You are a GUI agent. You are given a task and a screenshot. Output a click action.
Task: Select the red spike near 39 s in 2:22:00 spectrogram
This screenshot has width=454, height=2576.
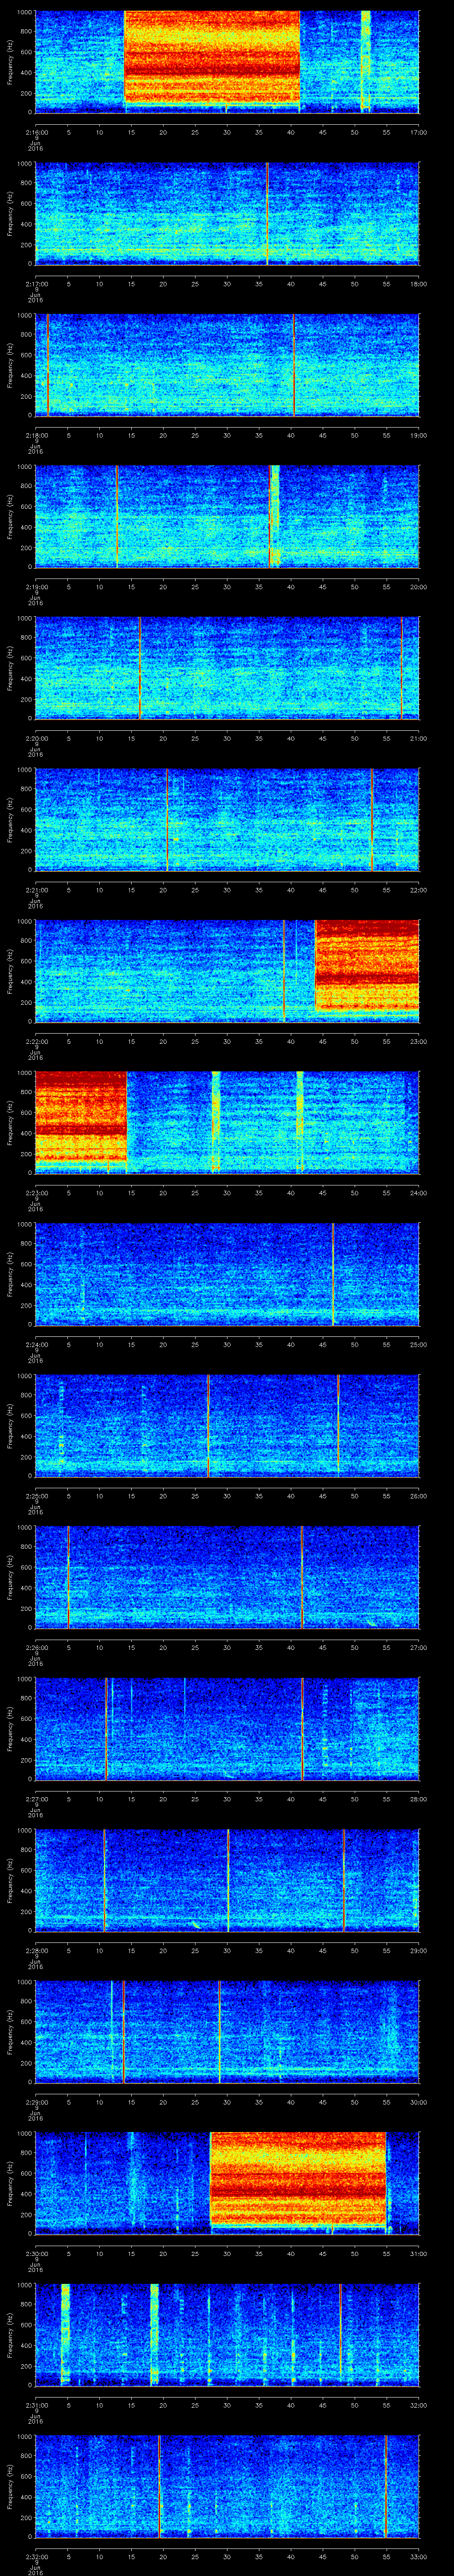pos(283,971)
